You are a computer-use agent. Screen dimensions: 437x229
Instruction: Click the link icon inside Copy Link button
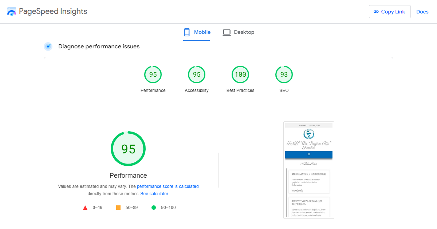click(376, 12)
